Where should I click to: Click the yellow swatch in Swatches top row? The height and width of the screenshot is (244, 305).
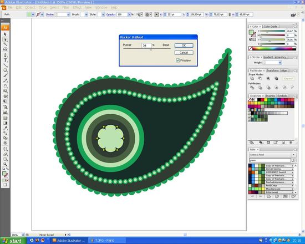click(x=266, y=100)
